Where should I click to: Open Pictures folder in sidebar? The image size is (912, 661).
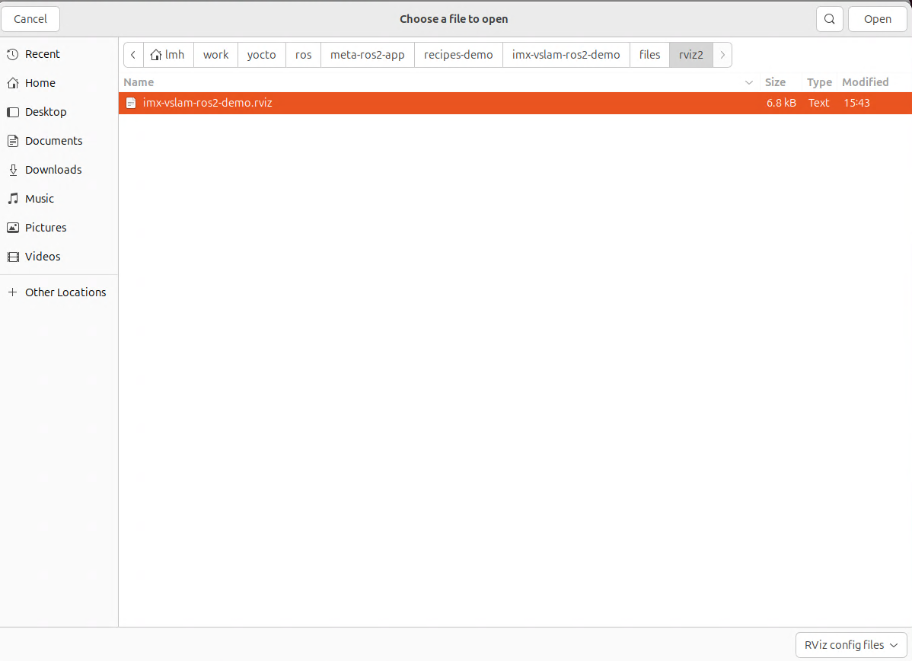pyautogui.click(x=46, y=228)
